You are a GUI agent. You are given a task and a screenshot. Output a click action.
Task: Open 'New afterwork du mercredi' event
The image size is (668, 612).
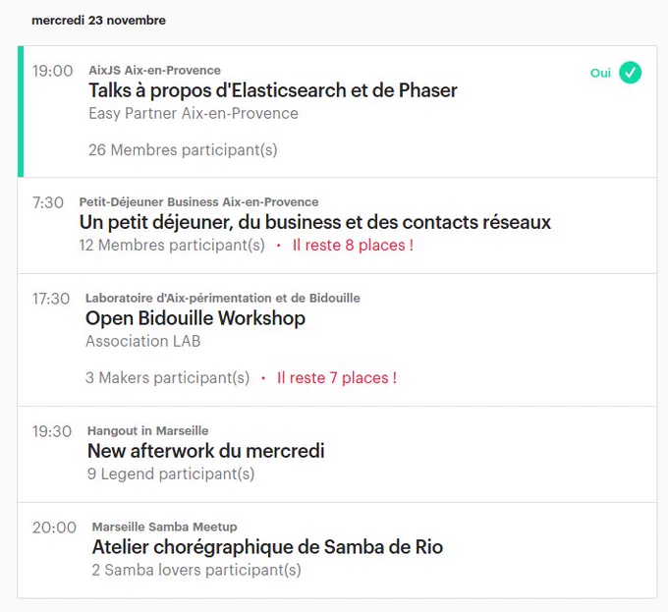205,451
